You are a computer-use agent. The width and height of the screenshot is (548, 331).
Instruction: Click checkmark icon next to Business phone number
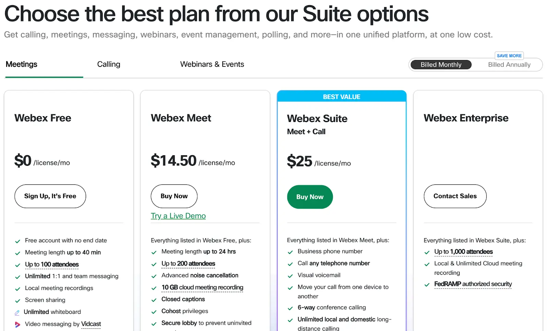pyautogui.click(x=290, y=252)
